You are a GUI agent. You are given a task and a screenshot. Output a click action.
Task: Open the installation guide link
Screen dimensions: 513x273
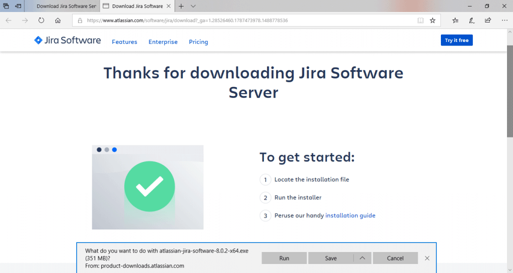point(350,215)
